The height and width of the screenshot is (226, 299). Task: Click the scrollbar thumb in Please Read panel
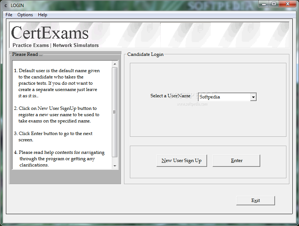point(115,112)
